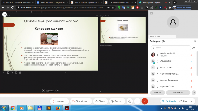Click the black screen presenter icon

16,72
